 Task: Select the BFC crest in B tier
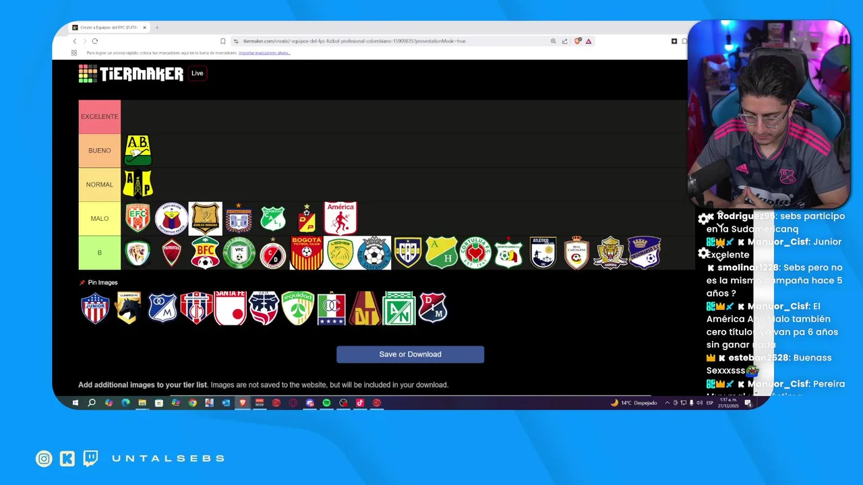click(x=205, y=253)
